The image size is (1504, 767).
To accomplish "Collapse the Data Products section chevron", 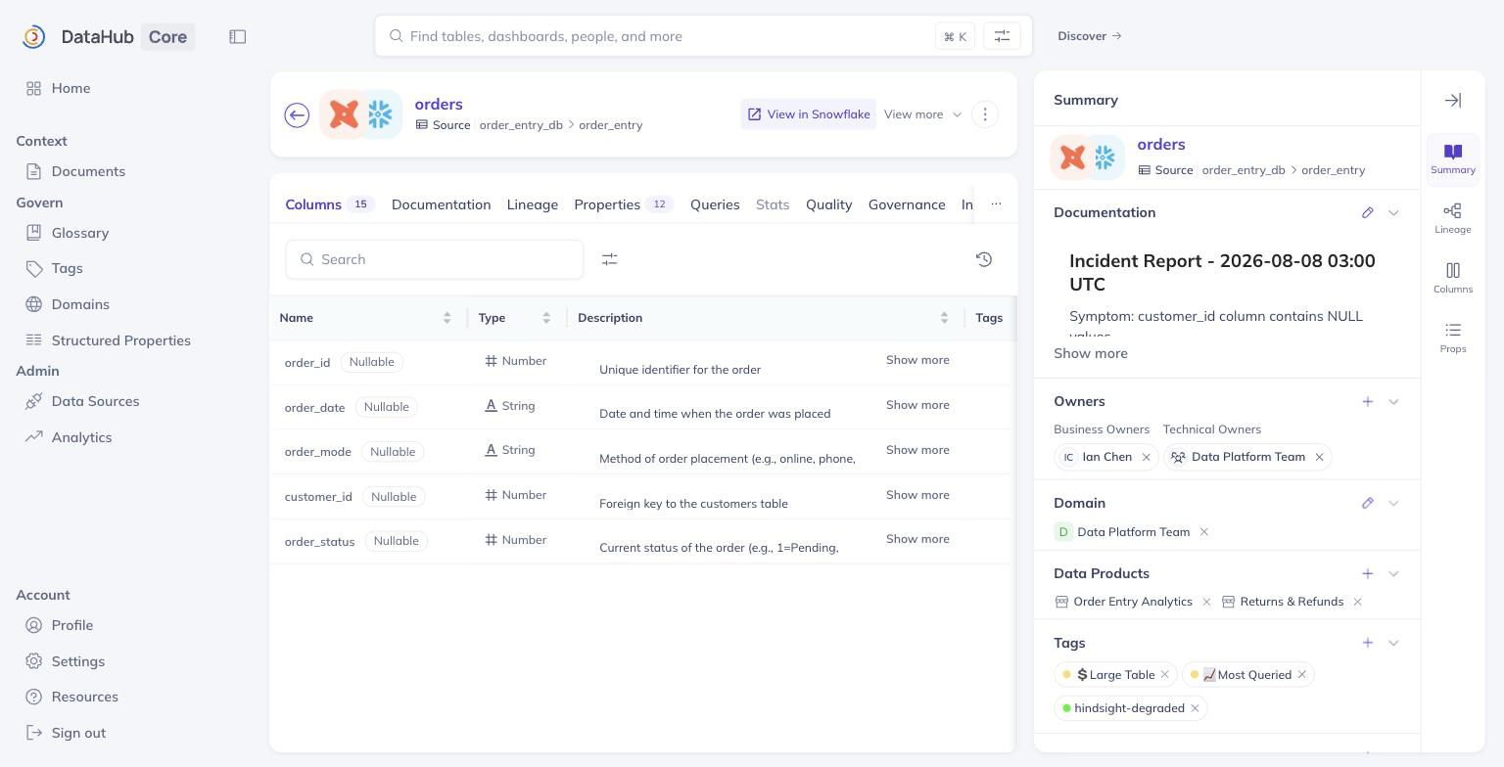I will tap(1393, 573).
